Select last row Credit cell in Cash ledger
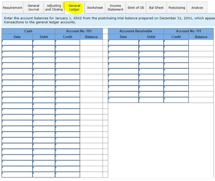This screenshot has width=215, height=181. [x=68, y=175]
